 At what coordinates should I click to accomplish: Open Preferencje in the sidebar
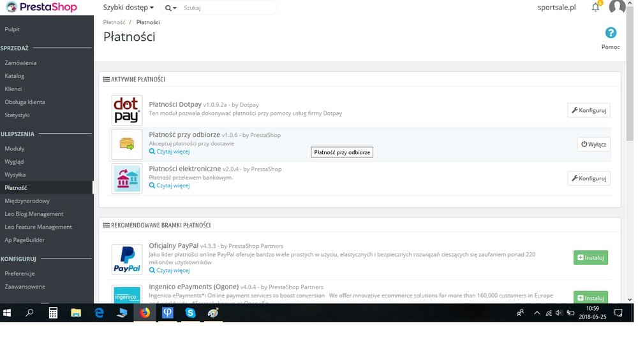pyautogui.click(x=20, y=273)
